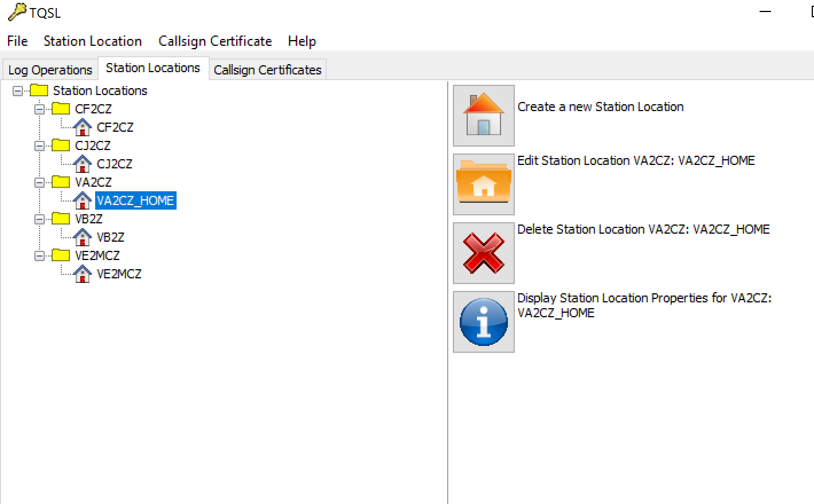The image size is (814, 504).
Task: Click the yellow folder icon of CJ2CZ group
Action: pyautogui.click(x=61, y=145)
